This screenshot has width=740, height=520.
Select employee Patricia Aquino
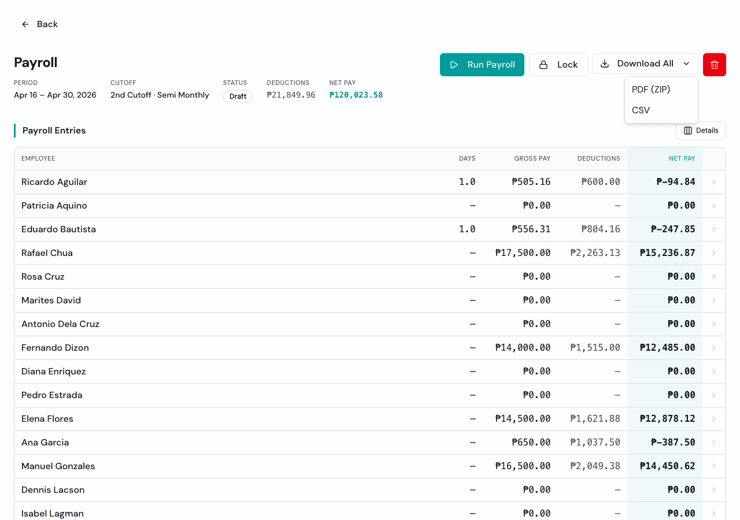click(54, 206)
